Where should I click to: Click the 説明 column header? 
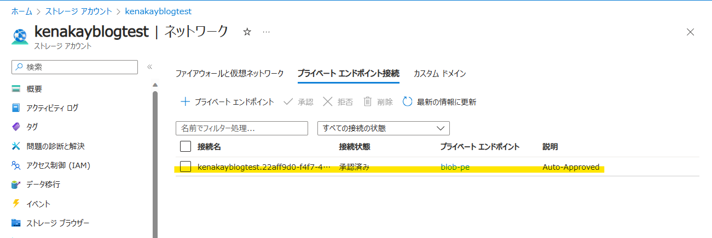tap(550, 146)
